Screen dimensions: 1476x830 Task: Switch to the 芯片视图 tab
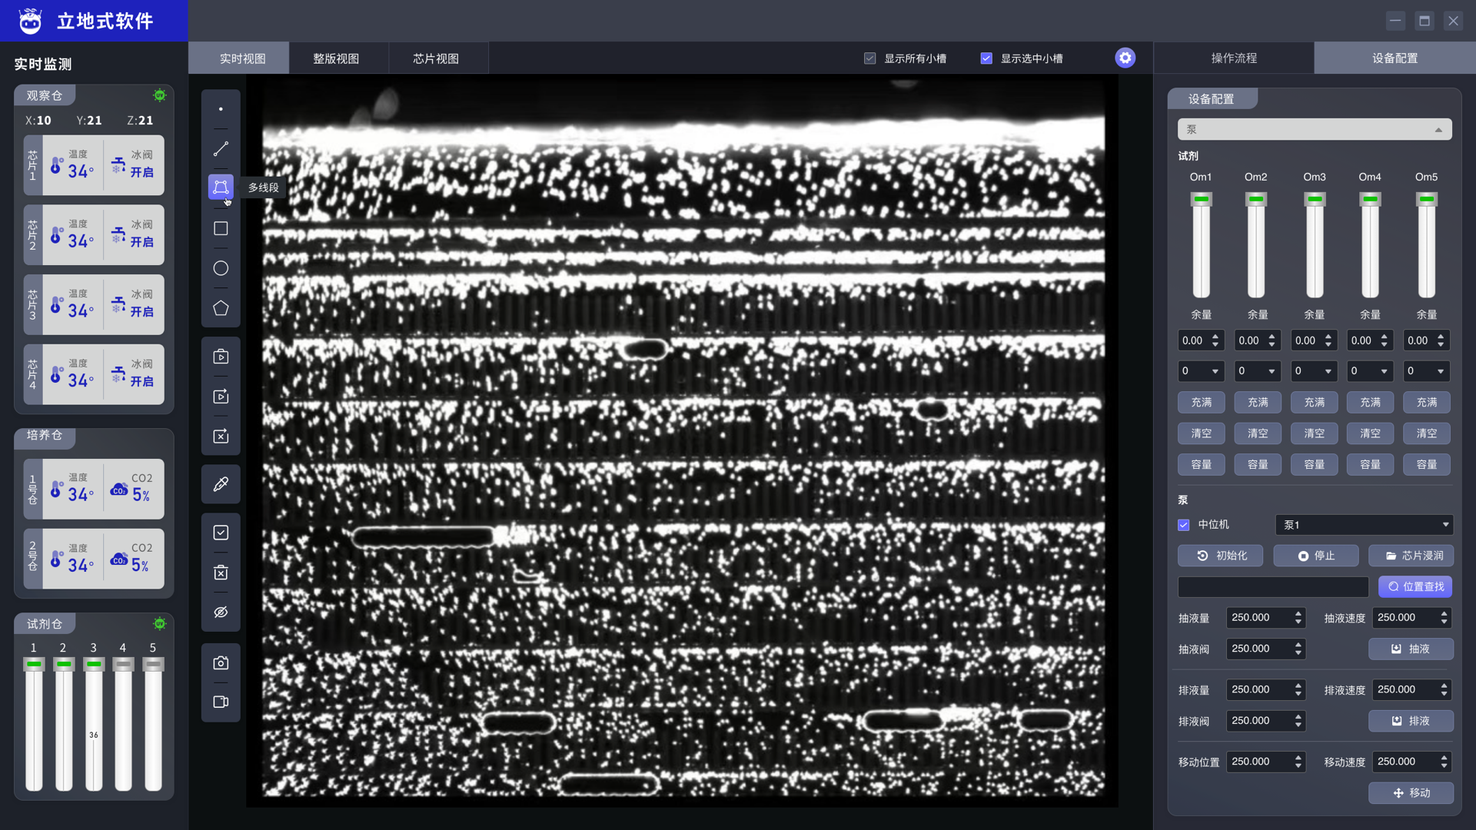pos(435,58)
